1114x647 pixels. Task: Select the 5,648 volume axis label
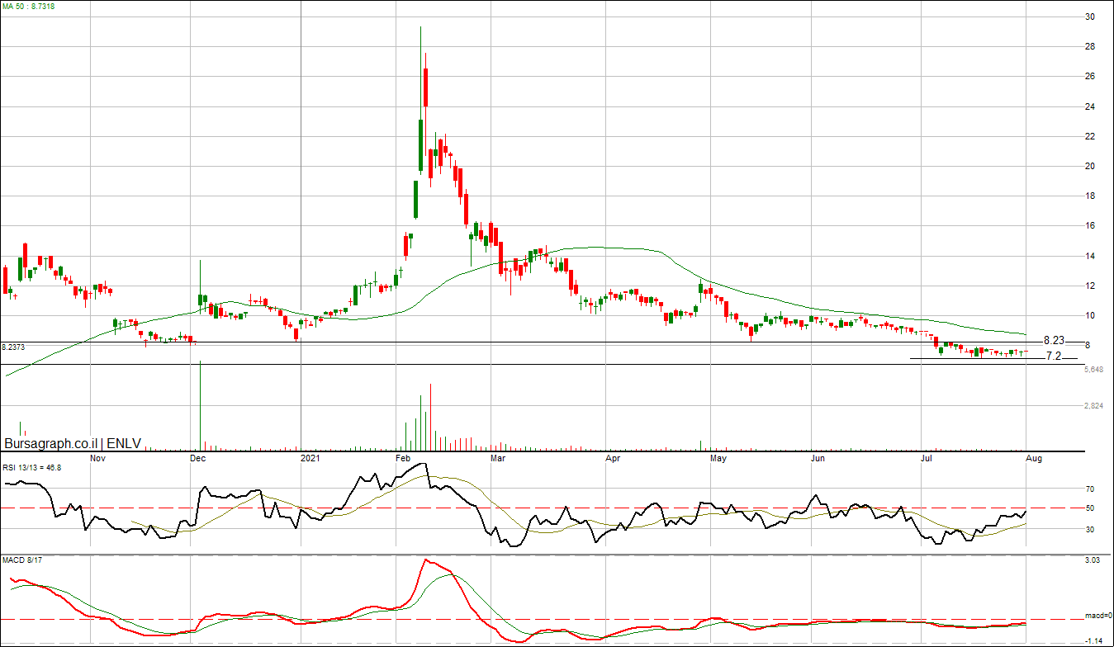point(1094,370)
